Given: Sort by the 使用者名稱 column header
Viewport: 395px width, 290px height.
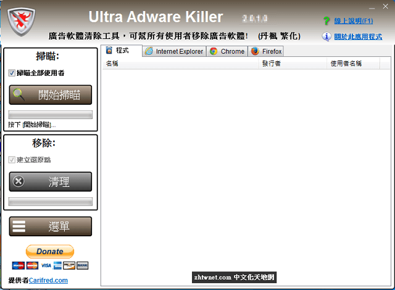Looking at the screenshot, I should pos(354,64).
